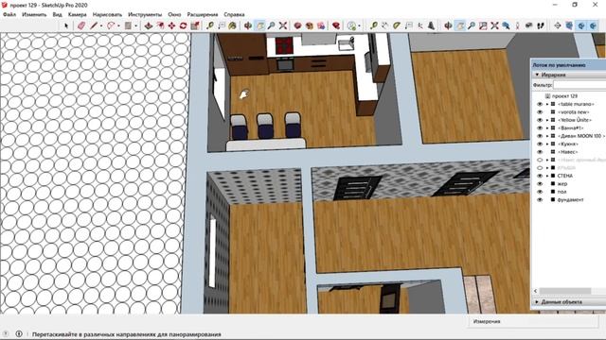Pick the Eraser tool

pos(80,25)
